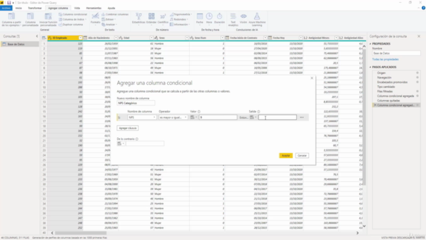Click the Cancelar button
Image resolution: width=426 pixels, height=240 pixels.
tap(302, 155)
